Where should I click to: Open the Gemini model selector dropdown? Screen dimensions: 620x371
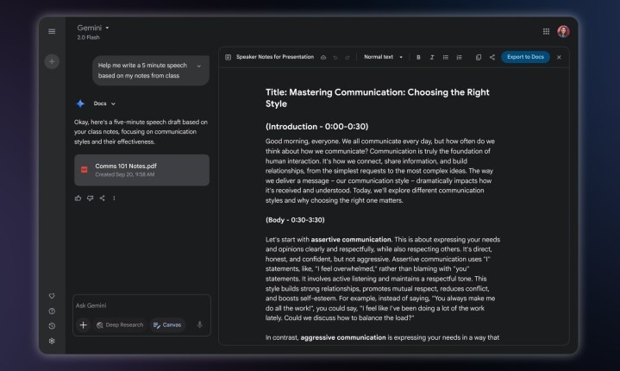tap(93, 28)
